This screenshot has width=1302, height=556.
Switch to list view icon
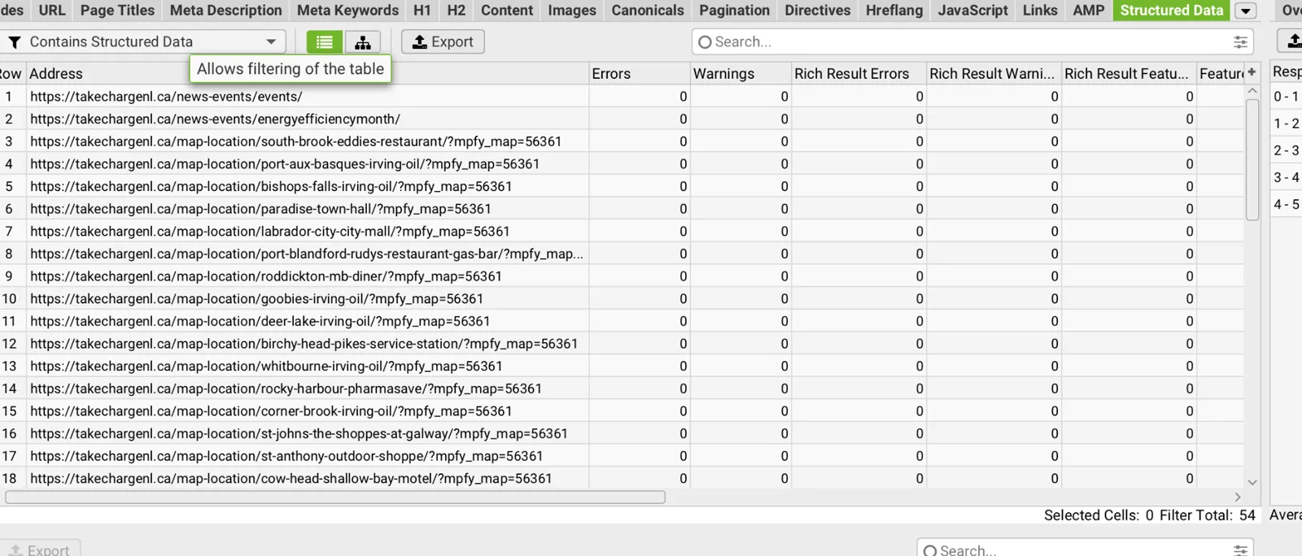[324, 41]
